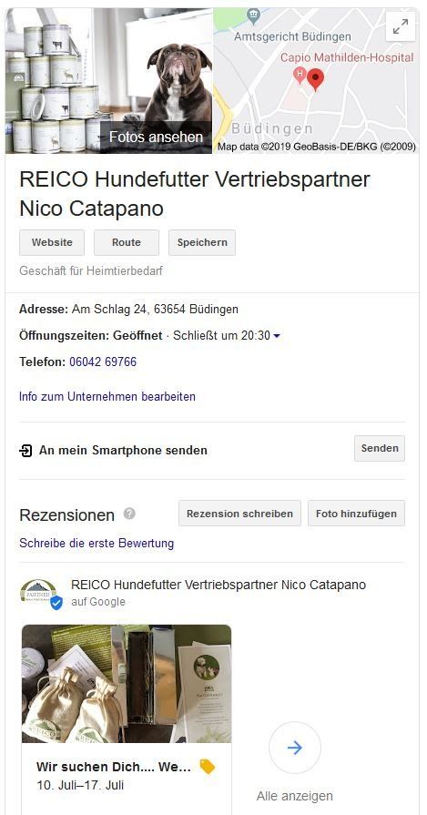Viewport: 427px width, 815px height.
Task: Click Foto hinzufügen button
Action: 356,514
